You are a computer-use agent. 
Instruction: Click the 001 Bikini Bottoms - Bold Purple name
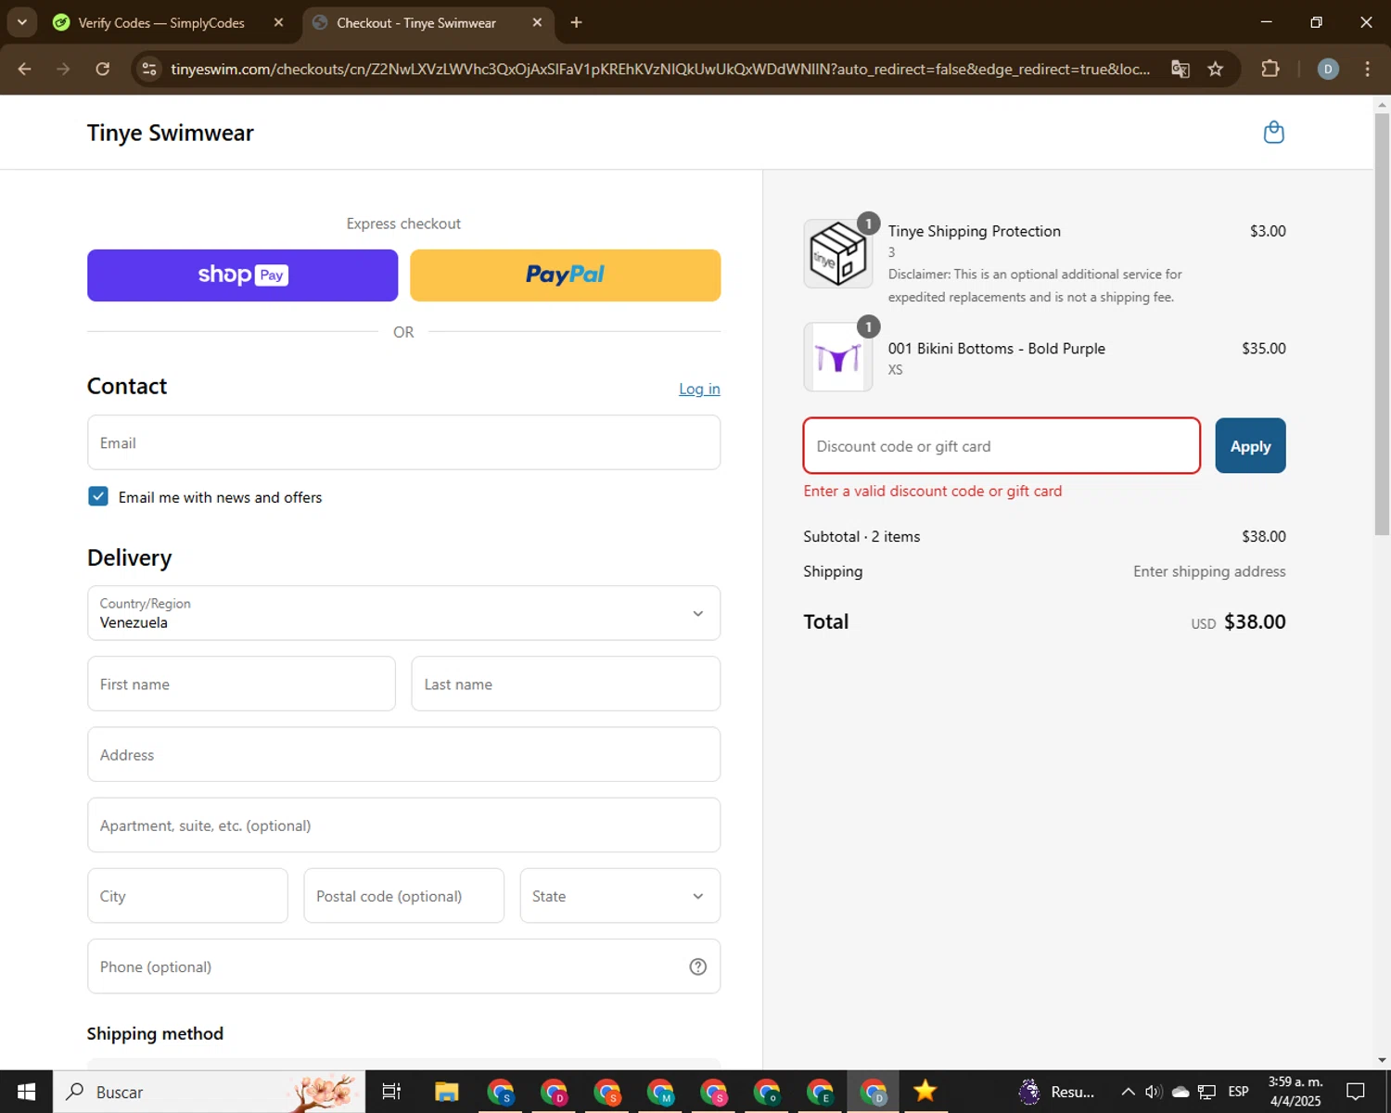coord(997,349)
